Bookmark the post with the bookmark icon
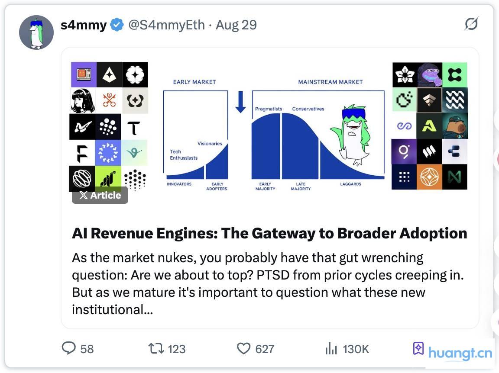Image resolution: width=499 pixels, height=373 pixels. 418,348
